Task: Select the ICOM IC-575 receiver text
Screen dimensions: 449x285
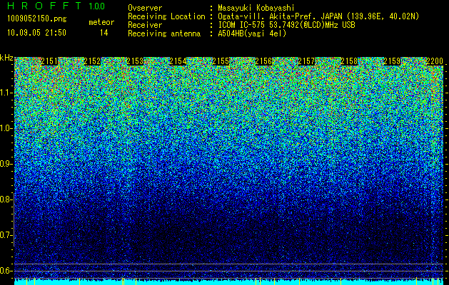Action: tap(286, 25)
